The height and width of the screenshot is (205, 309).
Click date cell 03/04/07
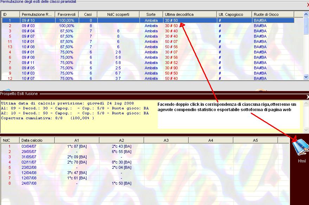[x=29, y=146]
